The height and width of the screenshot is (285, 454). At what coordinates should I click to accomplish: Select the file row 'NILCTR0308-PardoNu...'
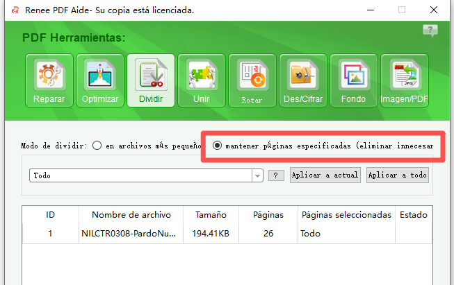click(x=227, y=233)
